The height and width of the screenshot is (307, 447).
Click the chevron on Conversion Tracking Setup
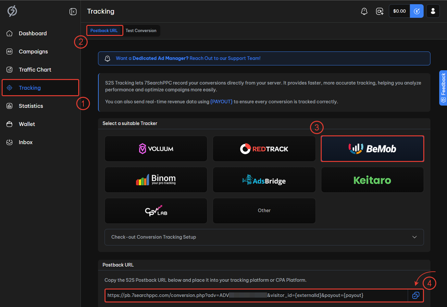tap(415, 237)
